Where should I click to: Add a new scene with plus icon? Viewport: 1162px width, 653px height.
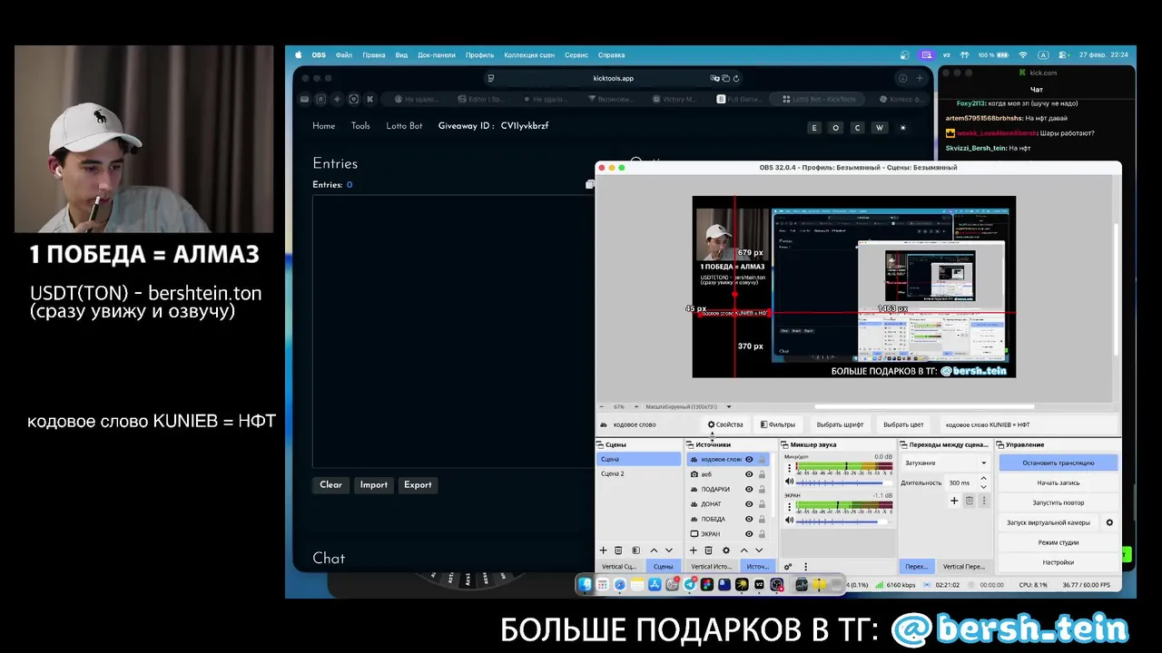[603, 551]
